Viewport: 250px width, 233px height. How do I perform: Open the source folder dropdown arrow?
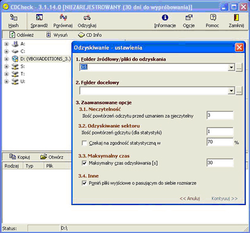point(231,67)
